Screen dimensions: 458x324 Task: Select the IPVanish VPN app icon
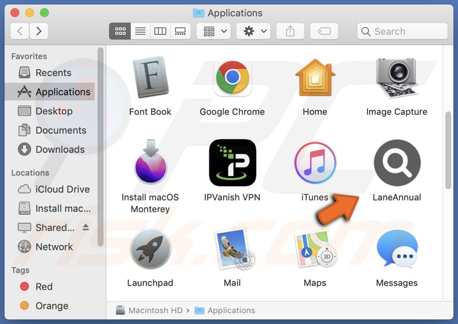coord(232,163)
